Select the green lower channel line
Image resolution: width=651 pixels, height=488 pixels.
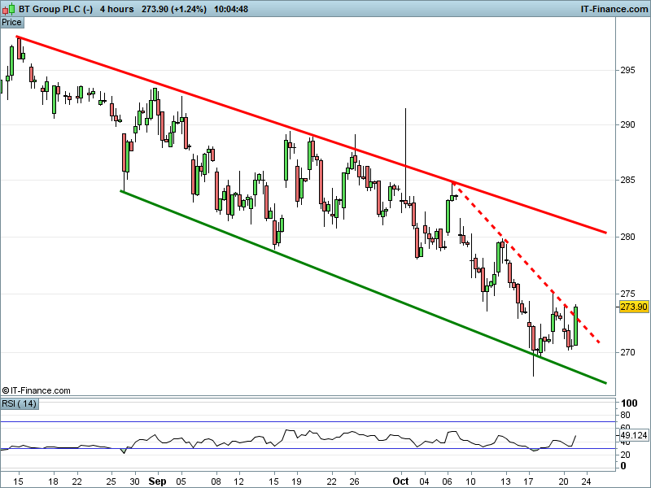click(x=363, y=287)
